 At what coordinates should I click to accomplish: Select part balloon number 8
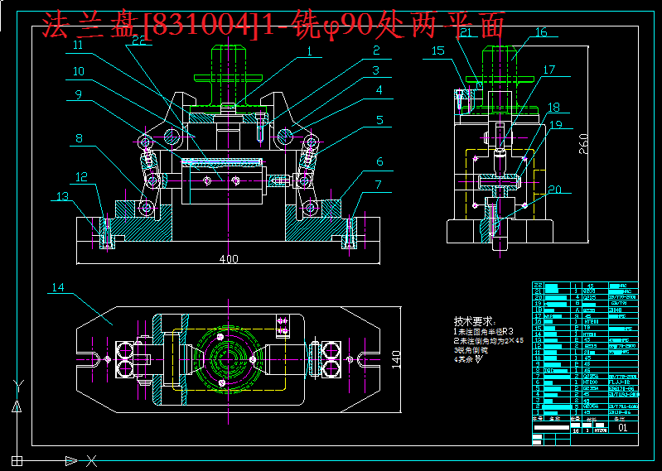click(80, 138)
